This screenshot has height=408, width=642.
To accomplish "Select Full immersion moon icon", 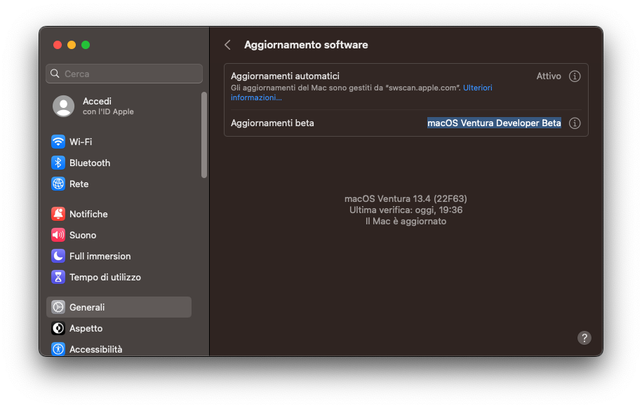I will (58, 256).
